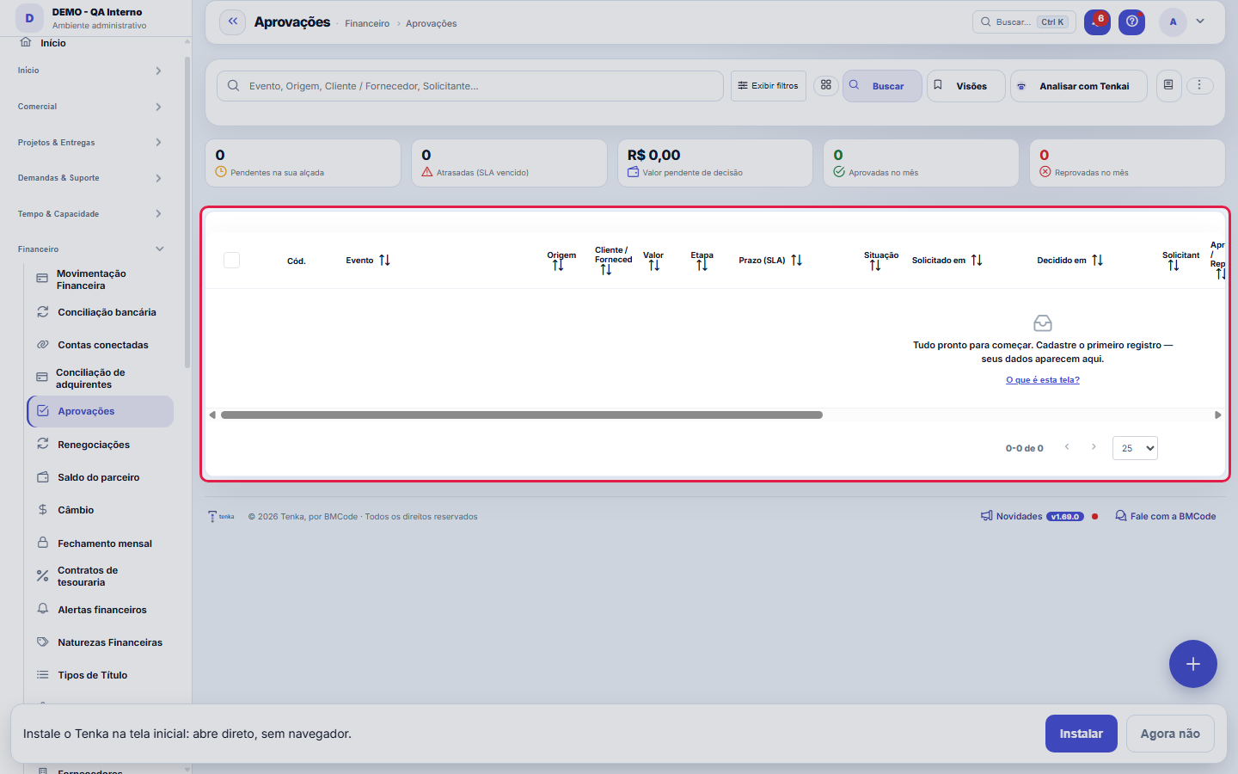Screen dimensions: 1238x774
Task: Sort by Evento column arrows
Action: (x=384, y=260)
